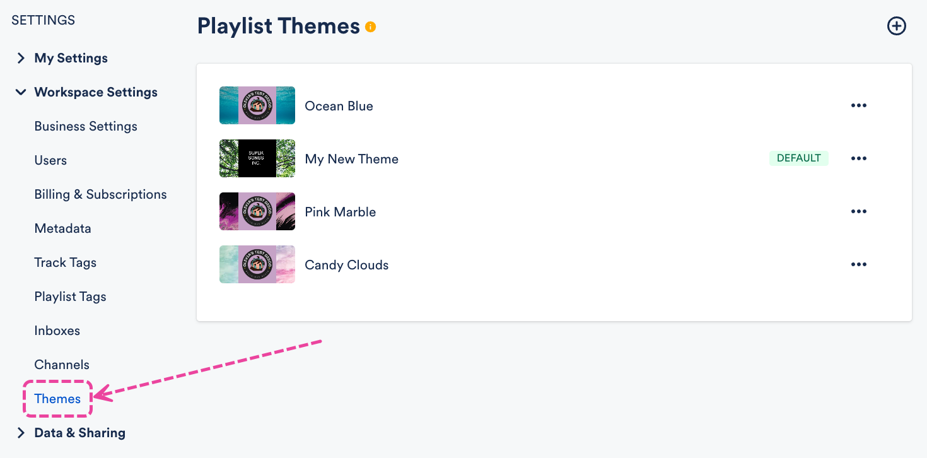
Task: Open the three-dot menu for Ocean Blue
Action: pos(858,105)
